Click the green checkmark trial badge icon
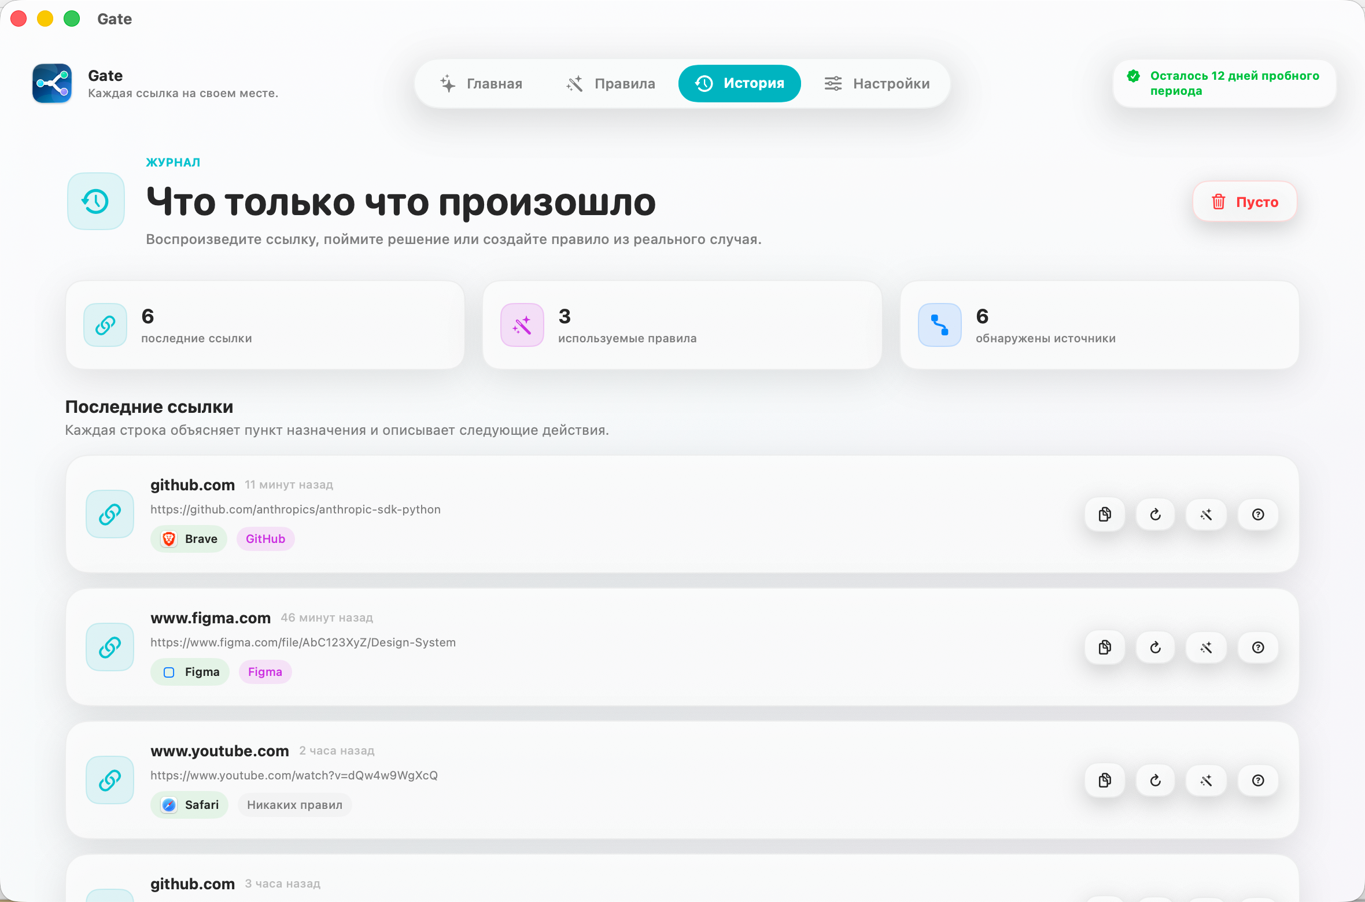 (x=1134, y=76)
